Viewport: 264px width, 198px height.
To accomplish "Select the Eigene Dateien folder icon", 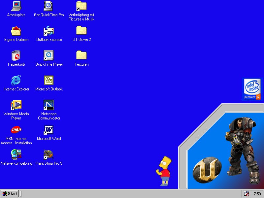I will click(16, 31).
